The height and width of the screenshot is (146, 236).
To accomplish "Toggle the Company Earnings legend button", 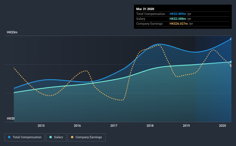I will (x=87, y=137).
